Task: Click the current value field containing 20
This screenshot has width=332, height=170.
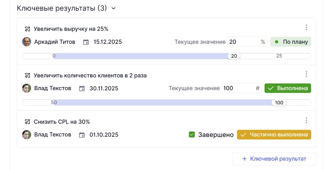Action: 243,42
